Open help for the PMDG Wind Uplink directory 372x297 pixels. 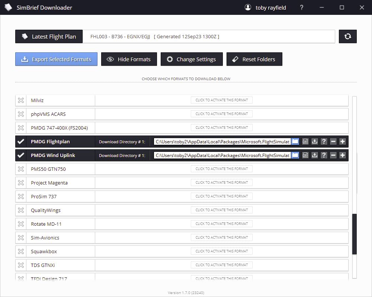click(x=323, y=155)
